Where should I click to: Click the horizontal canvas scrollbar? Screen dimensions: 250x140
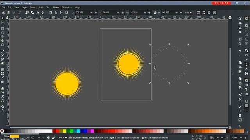pos(119,127)
